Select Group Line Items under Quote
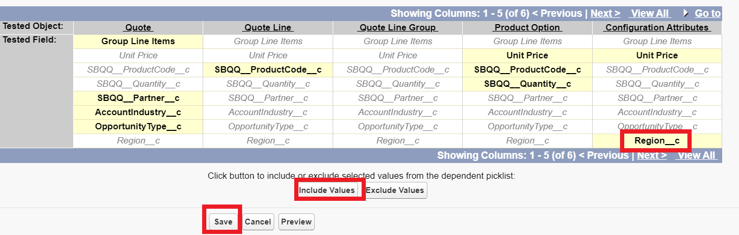The height and width of the screenshot is (235, 739). pyautogui.click(x=138, y=42)
